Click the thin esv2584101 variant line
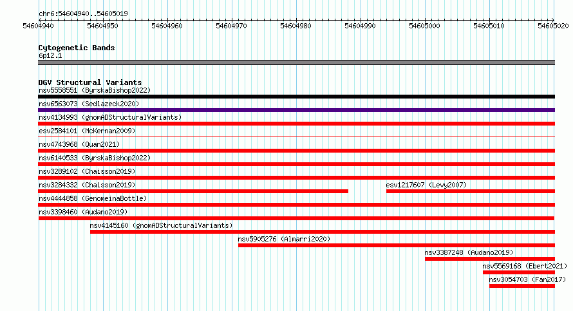 (x=296, y=137)
